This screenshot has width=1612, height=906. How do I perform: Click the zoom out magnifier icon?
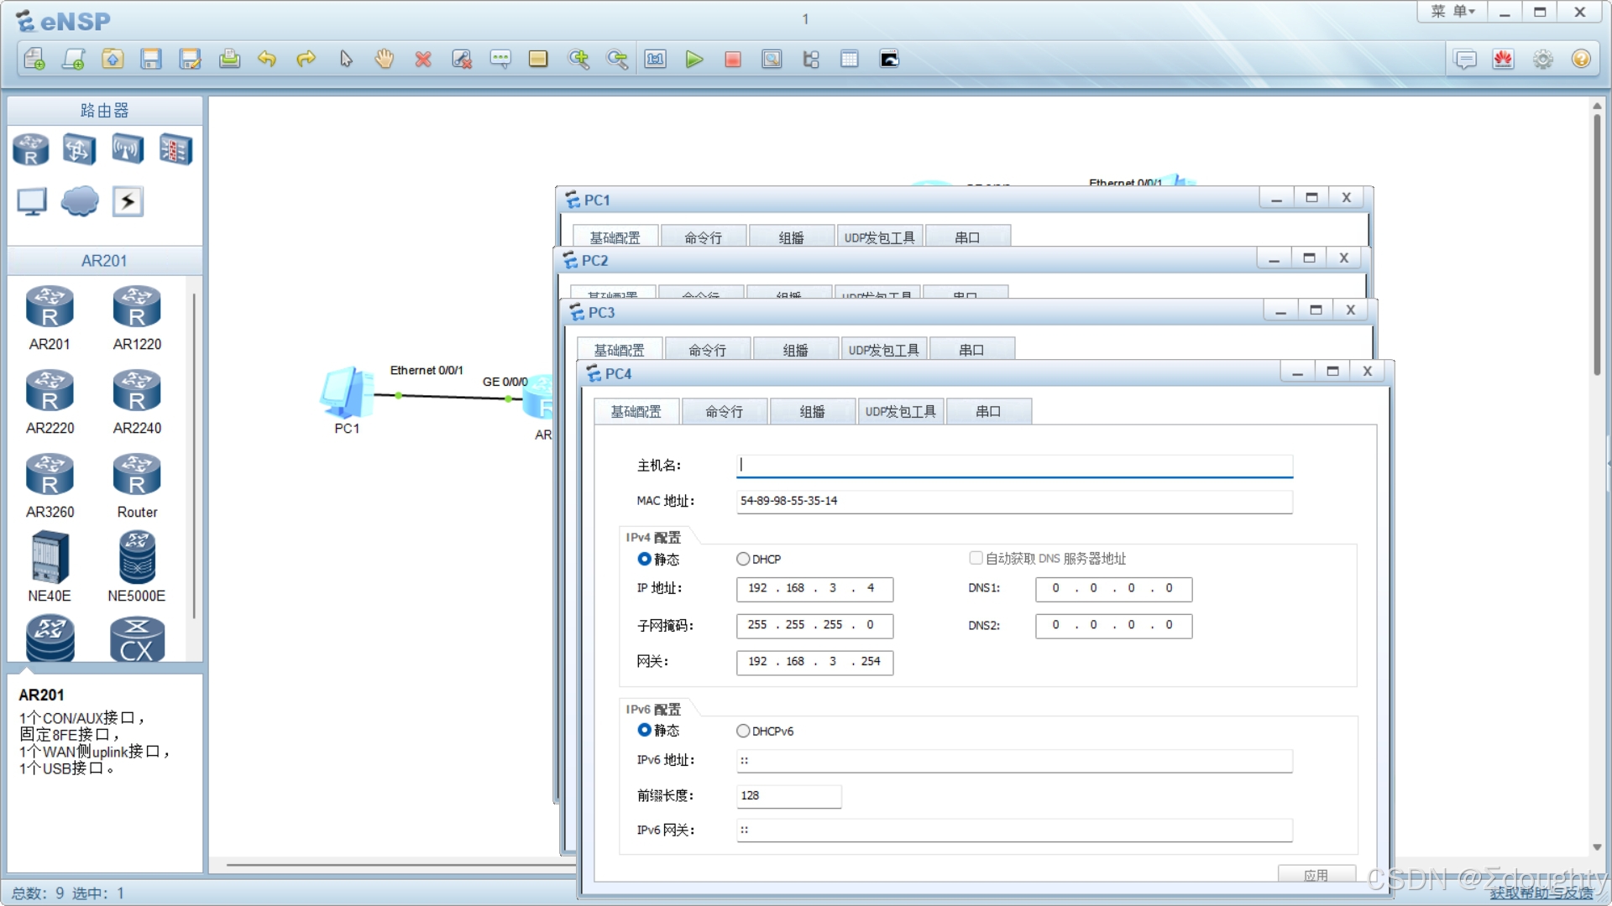pos(617,59)
